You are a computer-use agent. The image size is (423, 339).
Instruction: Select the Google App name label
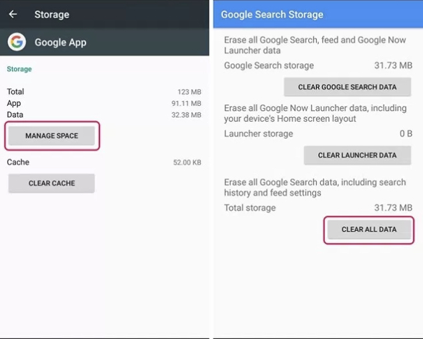(x=61, y=43)
